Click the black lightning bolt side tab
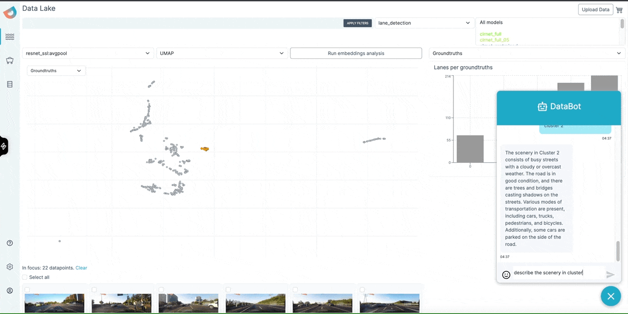Screen dimensions: 628x314 pyautogui.click(x=4, y=146)
